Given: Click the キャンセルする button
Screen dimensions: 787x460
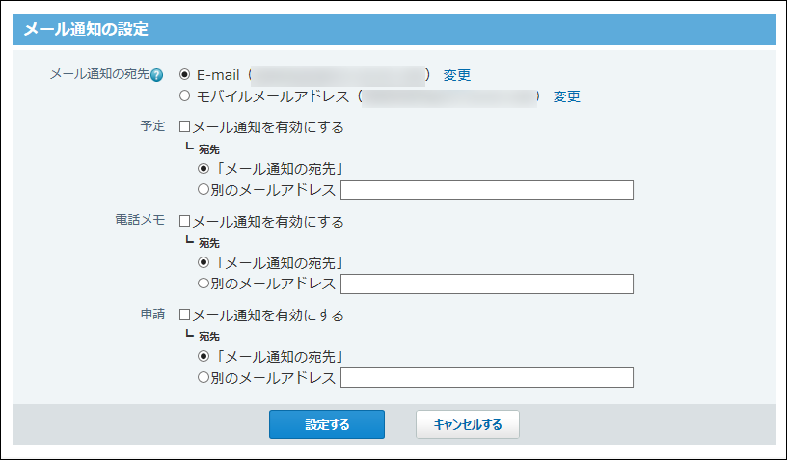Looking at the screenshot, I should 467,424.
